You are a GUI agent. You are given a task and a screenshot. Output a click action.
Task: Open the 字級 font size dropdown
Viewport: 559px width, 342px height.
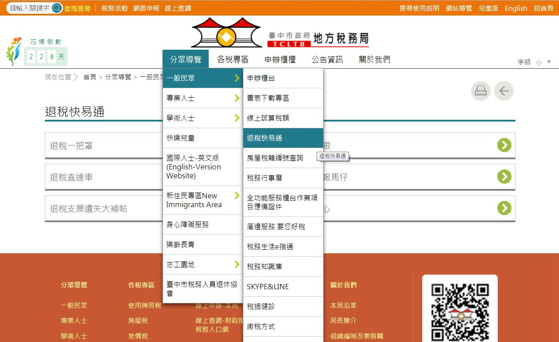click(543, 62)
